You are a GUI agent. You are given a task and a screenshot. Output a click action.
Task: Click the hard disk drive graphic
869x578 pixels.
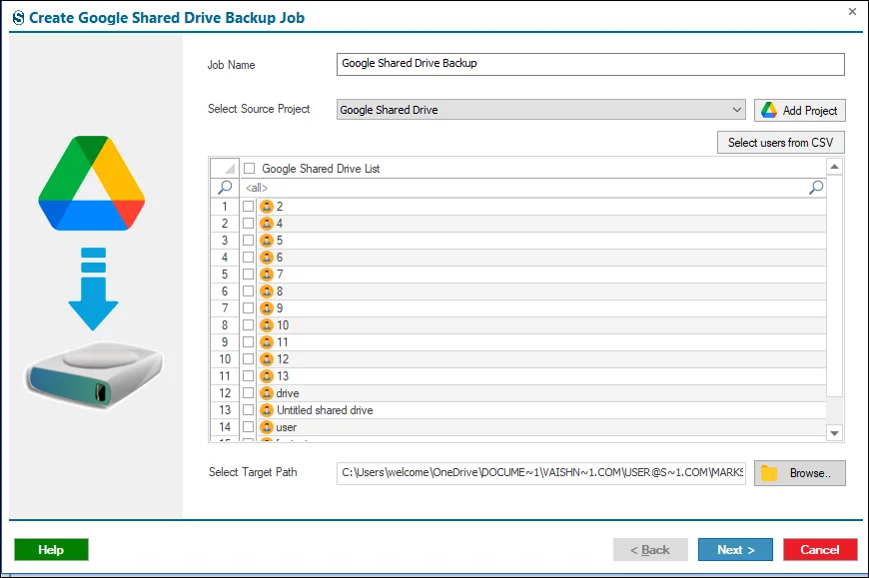click(x=94, y=374)
